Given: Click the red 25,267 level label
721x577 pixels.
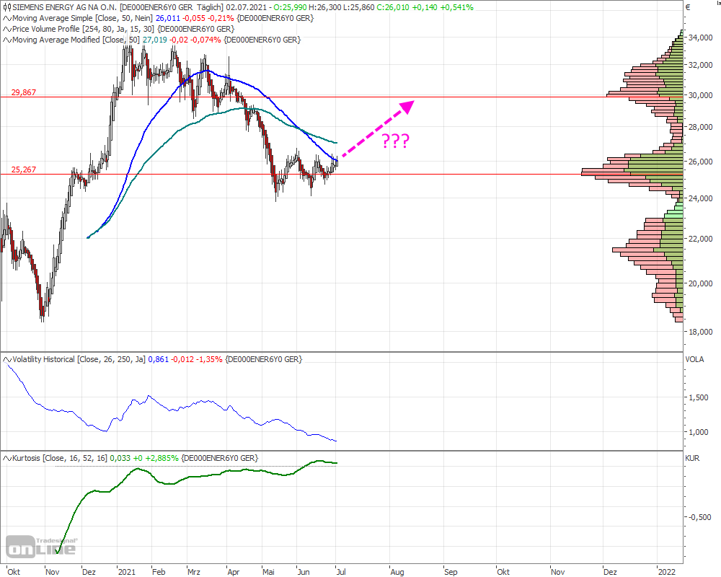Looking at the screenshot, I should point(24,169).
